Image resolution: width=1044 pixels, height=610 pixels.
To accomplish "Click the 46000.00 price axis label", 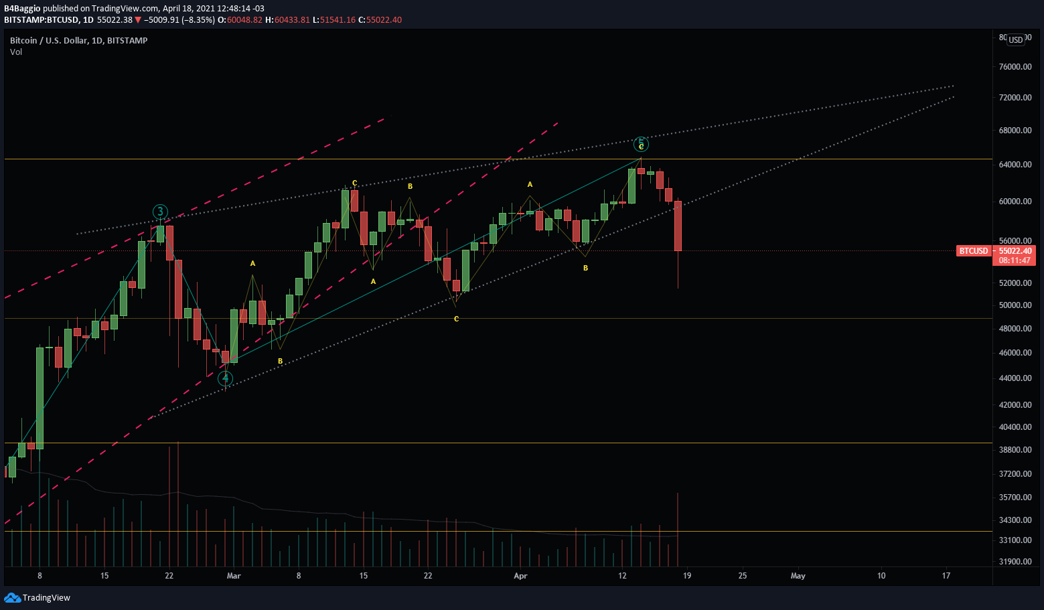I will click(1015, 353).
